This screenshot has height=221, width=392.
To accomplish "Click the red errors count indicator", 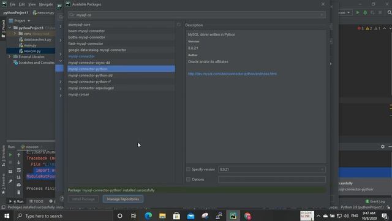I will coord(361,28).
